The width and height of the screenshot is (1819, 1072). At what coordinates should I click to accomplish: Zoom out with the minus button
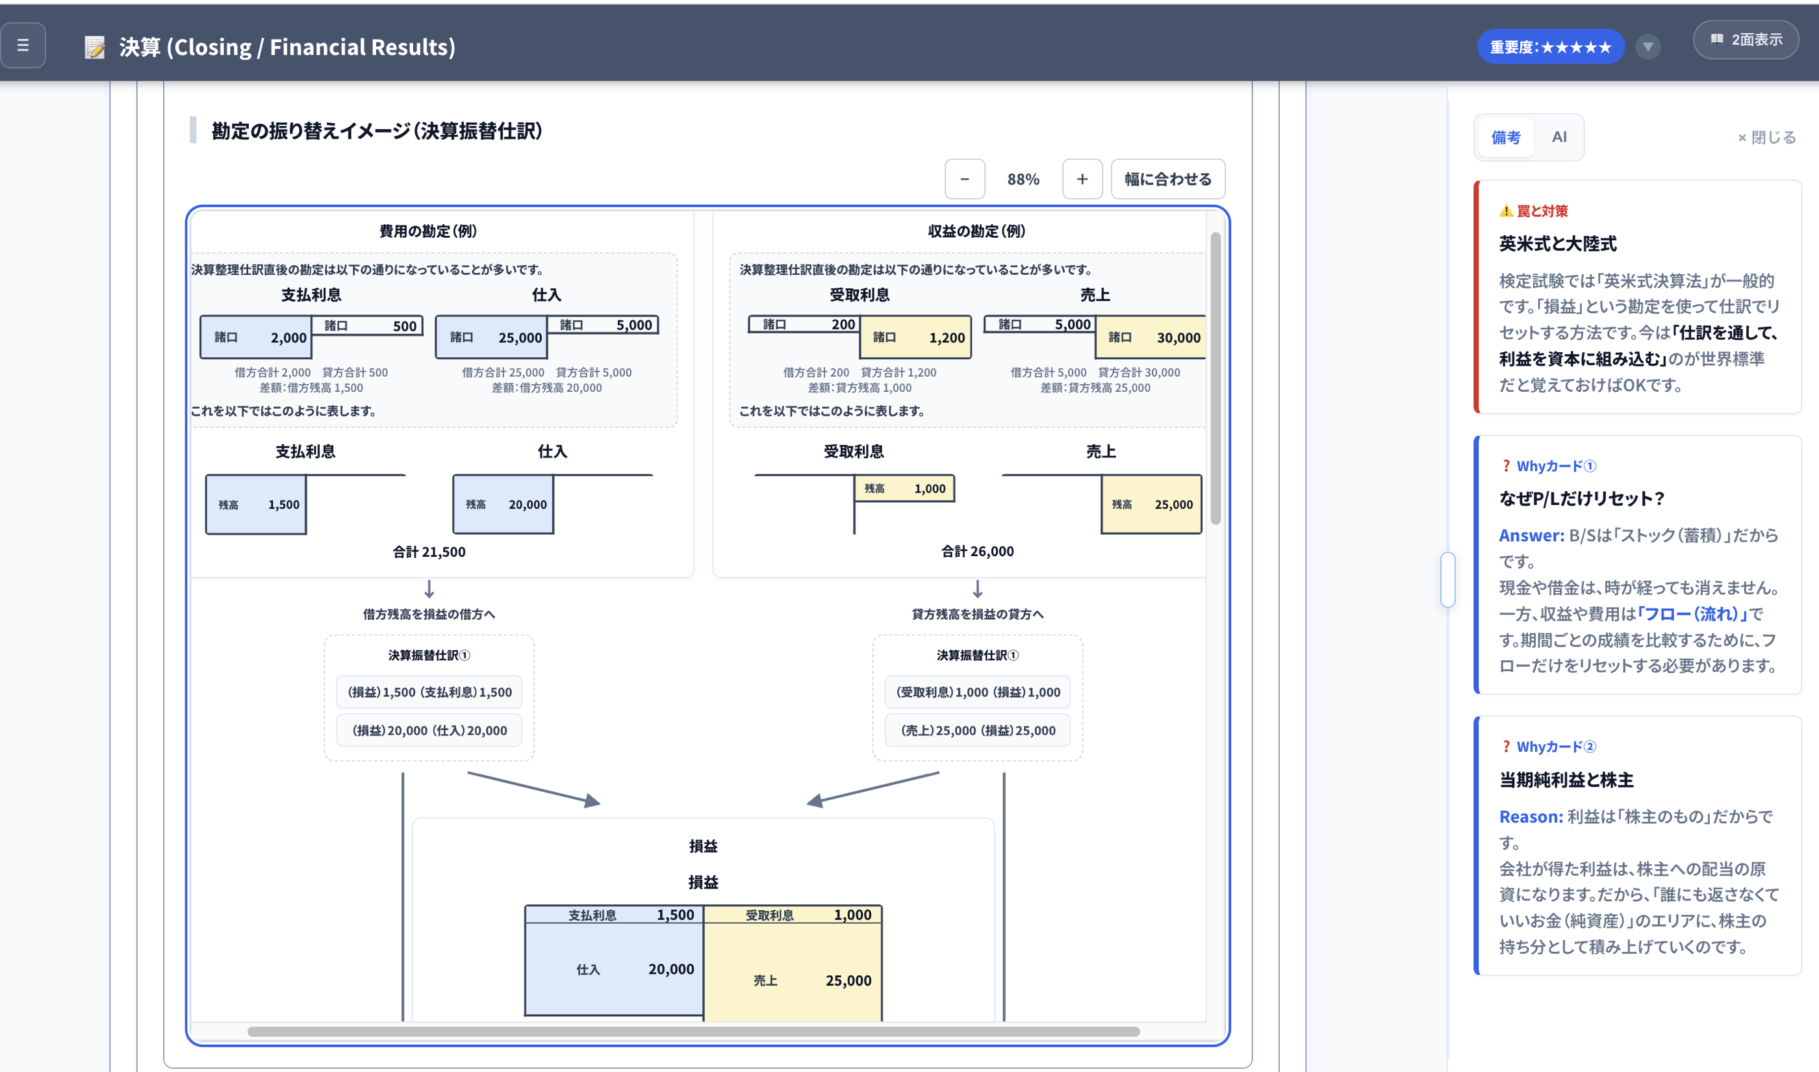point(965,179)
